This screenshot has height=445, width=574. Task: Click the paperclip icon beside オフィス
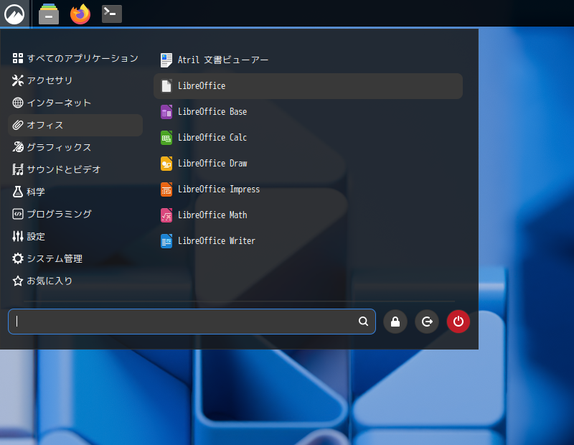coord(17,126)
